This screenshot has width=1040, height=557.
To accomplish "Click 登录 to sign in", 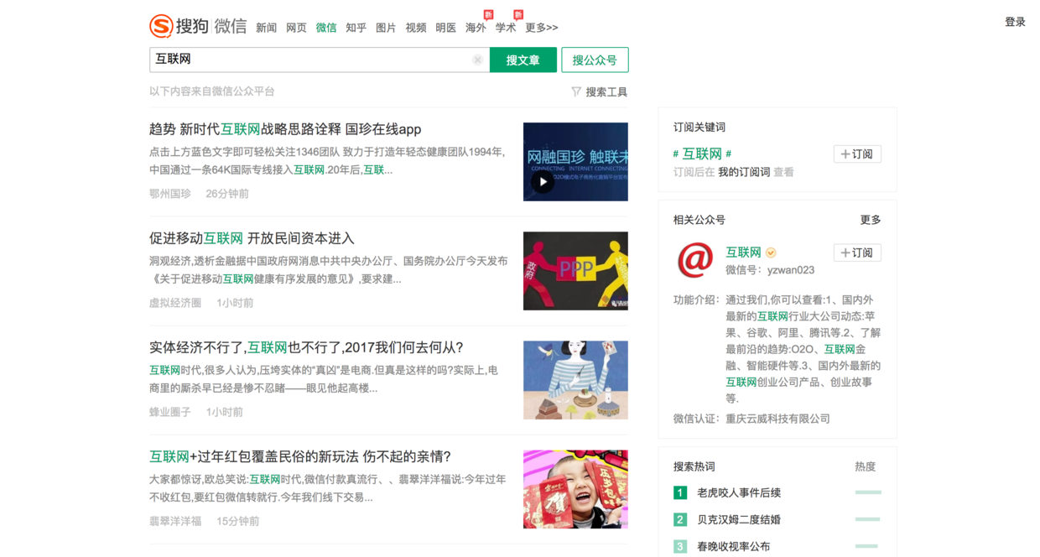I will click(x=1015, y=22).
